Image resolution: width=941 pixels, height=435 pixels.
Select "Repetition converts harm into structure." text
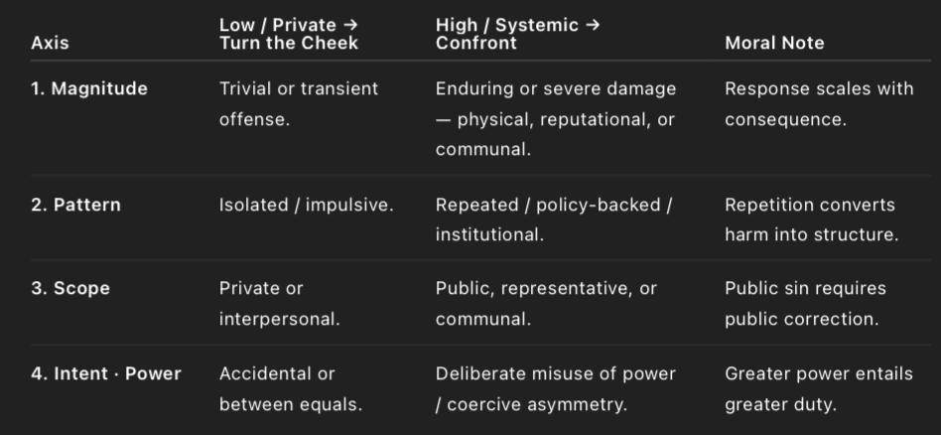[x=810, y=219]
